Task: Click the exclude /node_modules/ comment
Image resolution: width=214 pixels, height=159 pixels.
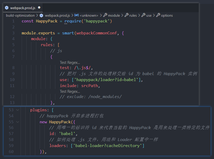Action: (x=91, y=97)
